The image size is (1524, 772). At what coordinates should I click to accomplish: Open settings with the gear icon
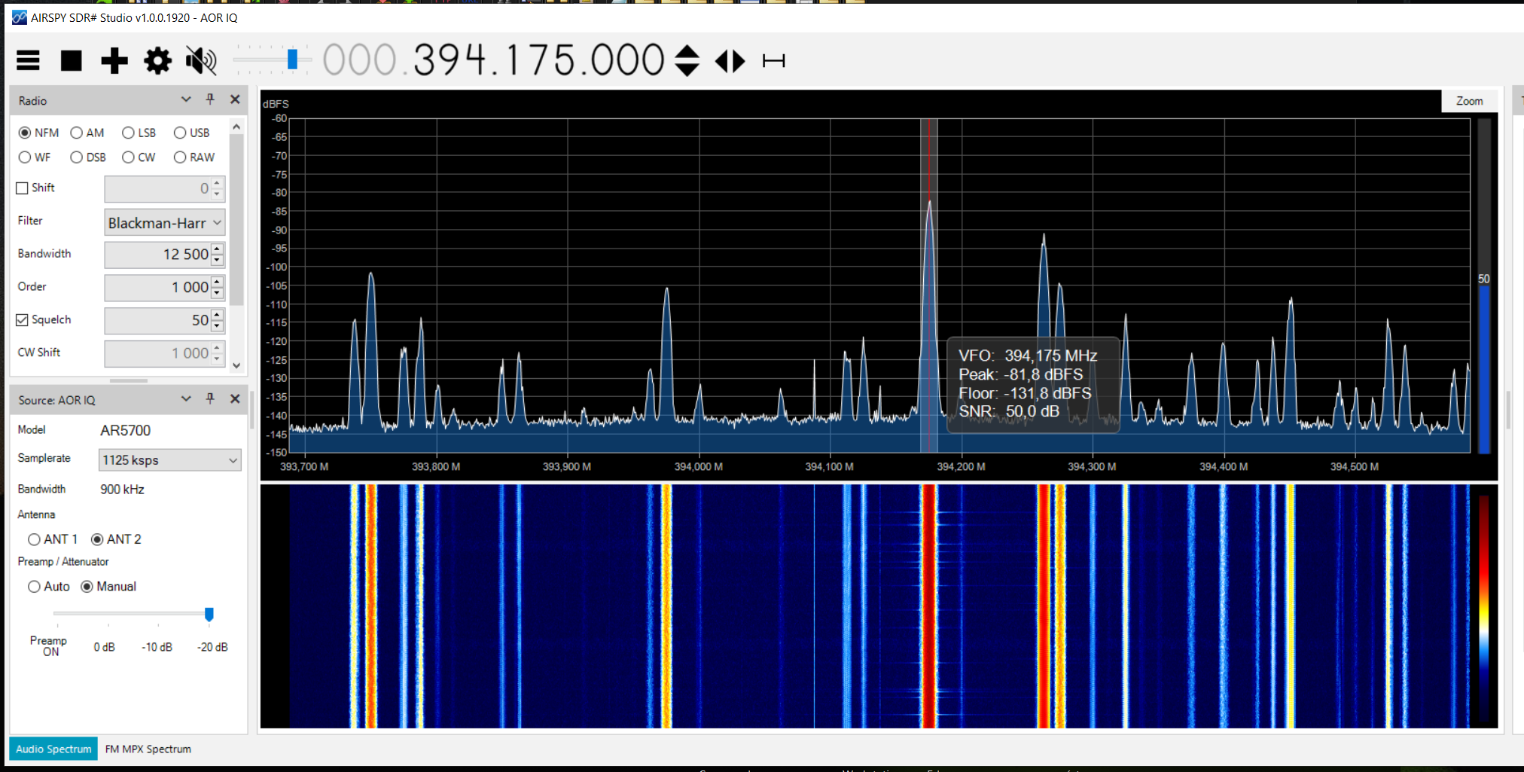[x=157, y=60]
